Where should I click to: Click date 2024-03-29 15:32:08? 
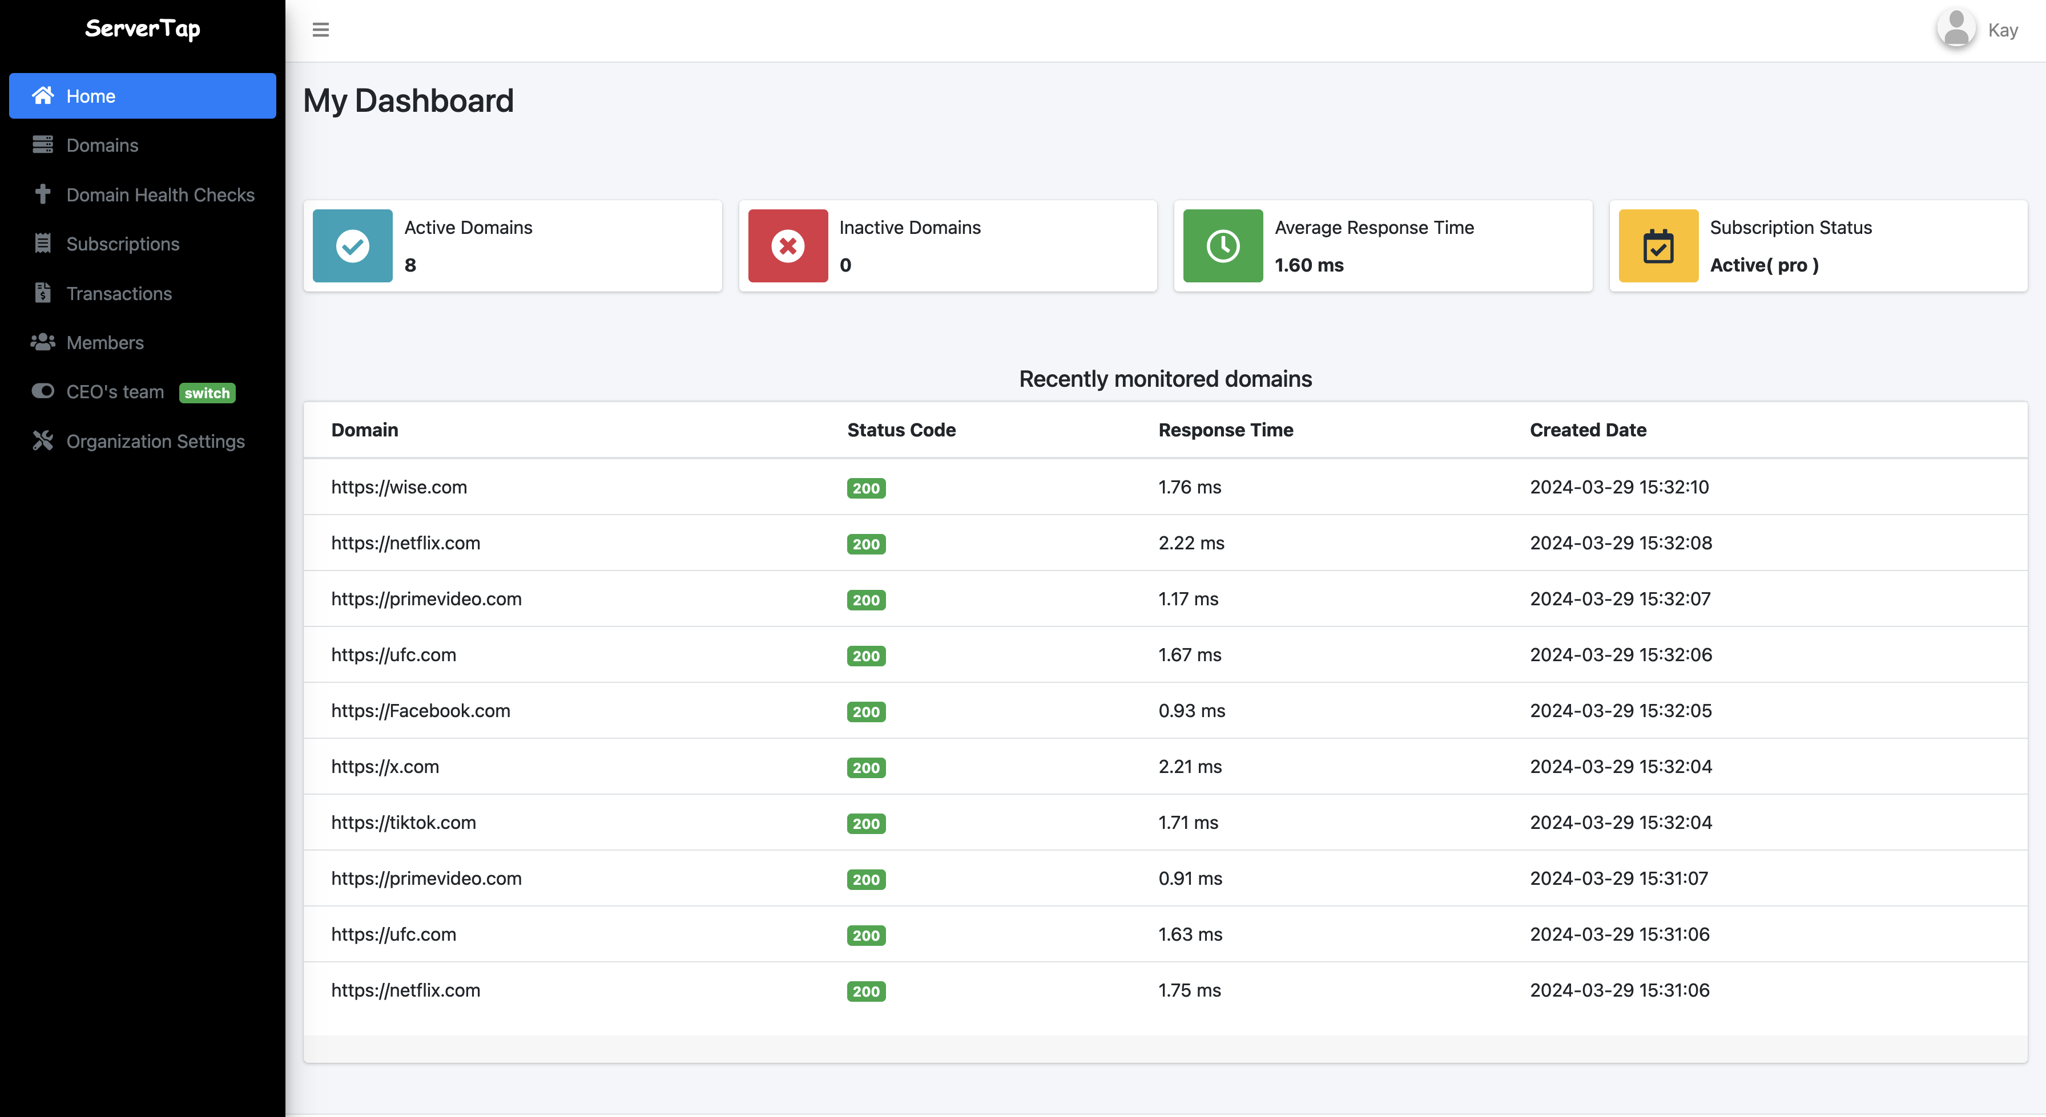click(x=1621, y=543)
